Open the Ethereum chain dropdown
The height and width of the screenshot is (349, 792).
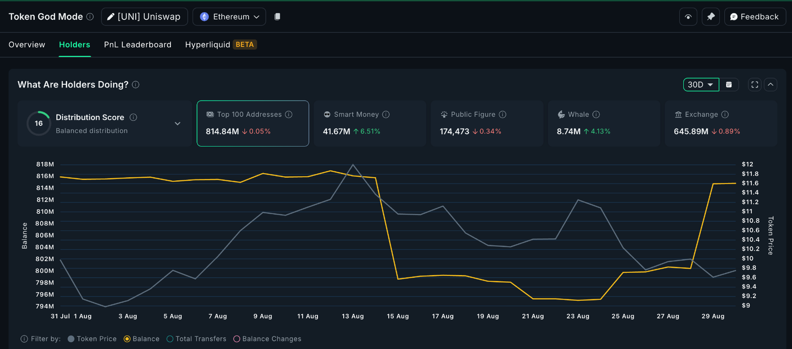pyautogui.click(x=229, y=17)
